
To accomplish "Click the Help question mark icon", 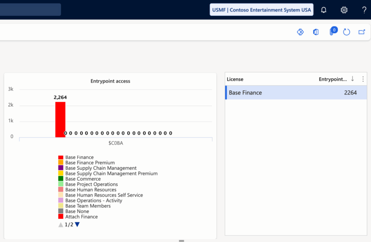I will coord(364,10).
